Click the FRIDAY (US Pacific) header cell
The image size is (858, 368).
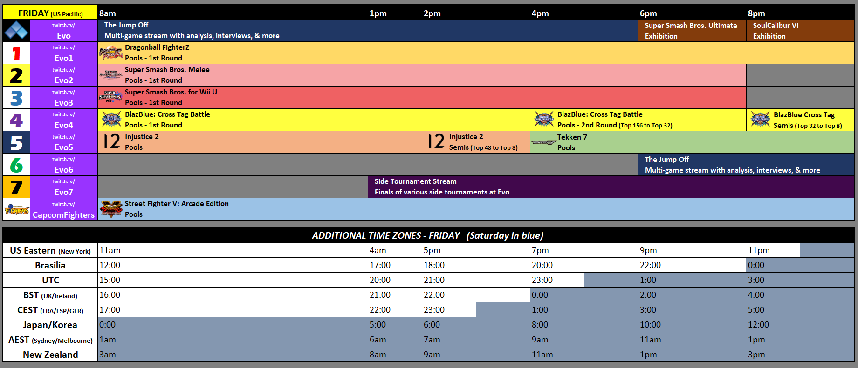coord(50,13)
